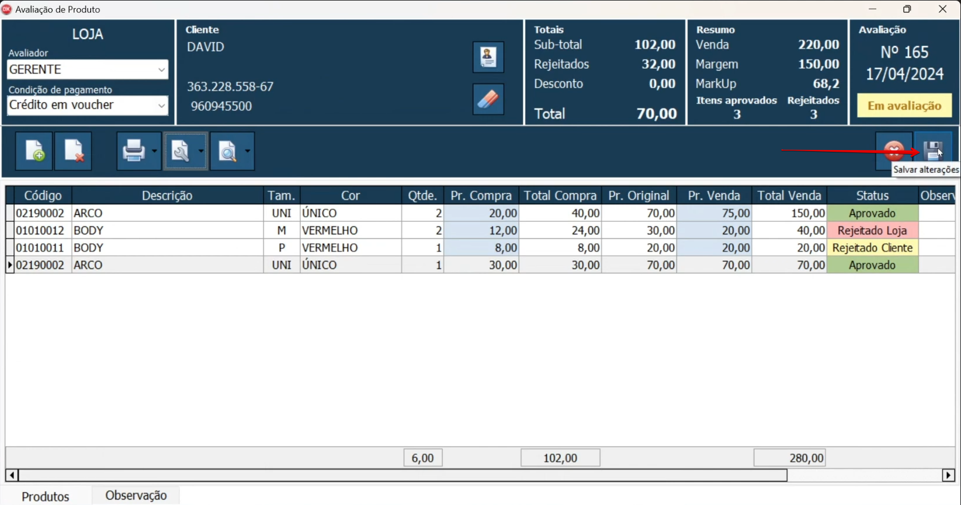Expand the wrench tools dropdown arrow
The height and width of the screenshot is (505, 961).
pyautogui.click(x=201, y=151)
